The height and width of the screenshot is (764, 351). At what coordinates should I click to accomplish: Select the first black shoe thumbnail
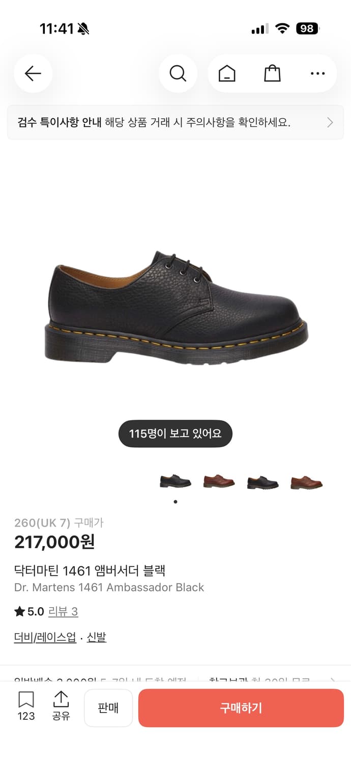coord(175,481)
